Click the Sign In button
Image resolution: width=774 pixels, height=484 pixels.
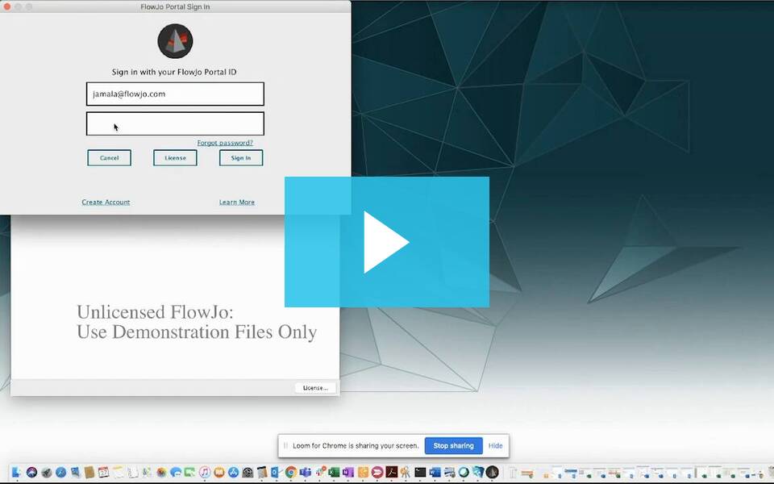241,158
